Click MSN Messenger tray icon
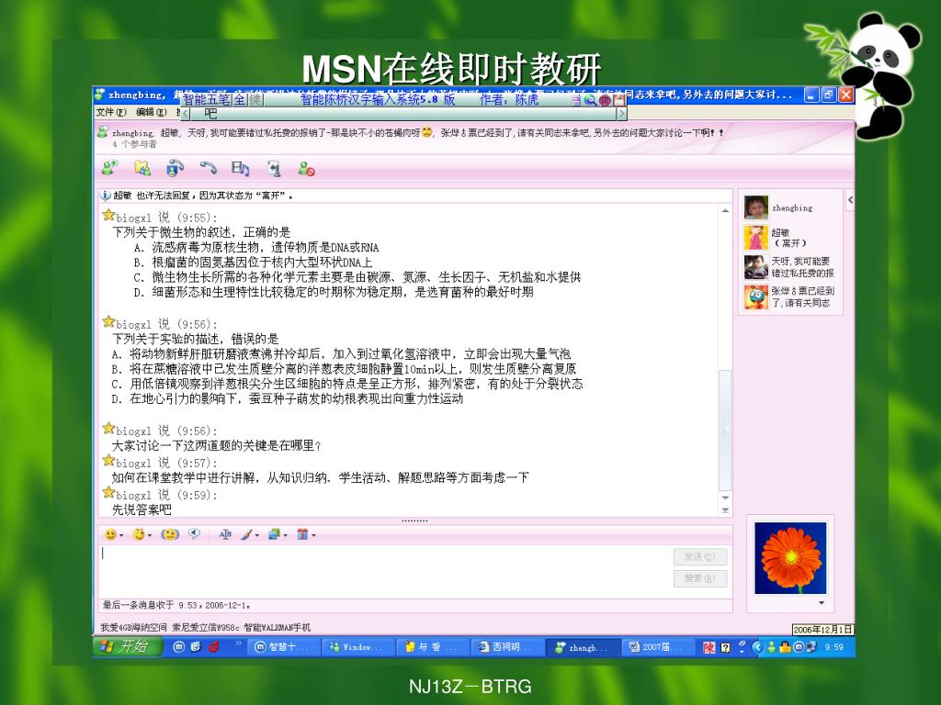The image size is (941, 705). click(x=771, y=647)
